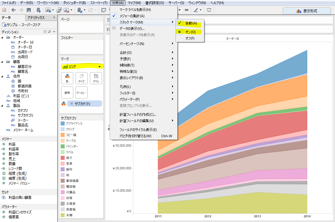
Task: Click the Tableau start page logo icon
Action: [4, 10]
